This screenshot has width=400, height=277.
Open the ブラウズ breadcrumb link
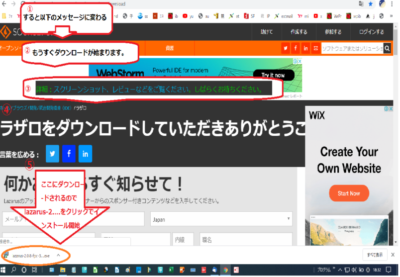(x=19, y=108)
